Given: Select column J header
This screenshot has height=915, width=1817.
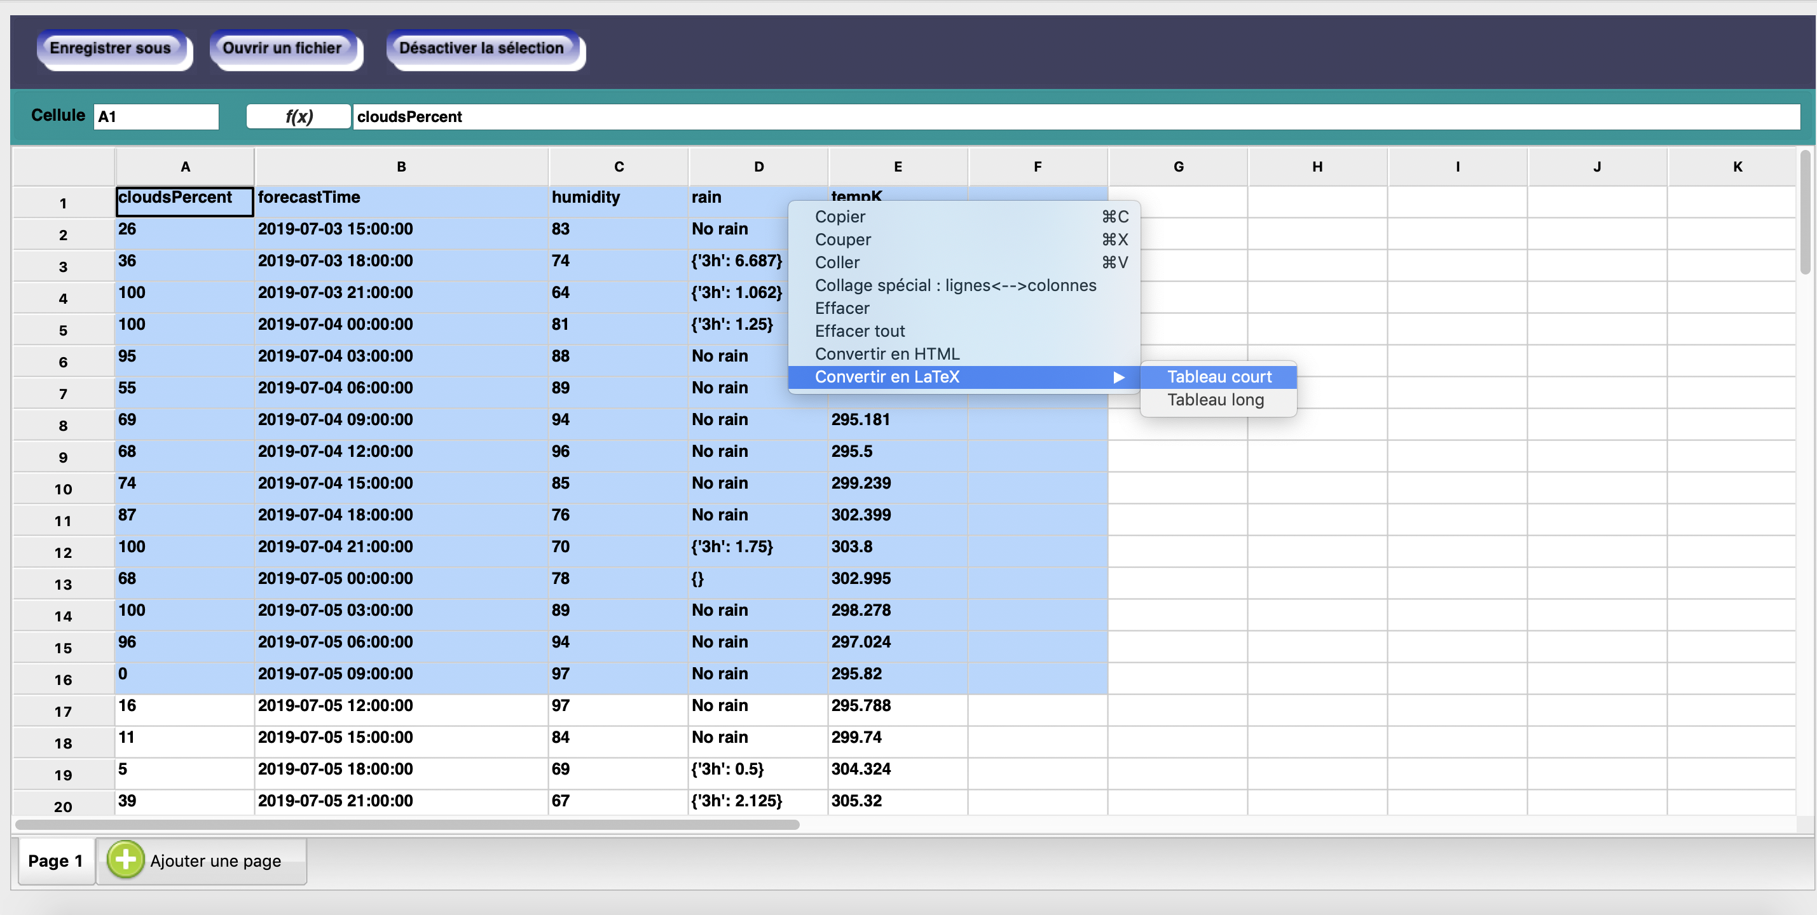Looking at the screenshot, I should [x=1597, y=167].
